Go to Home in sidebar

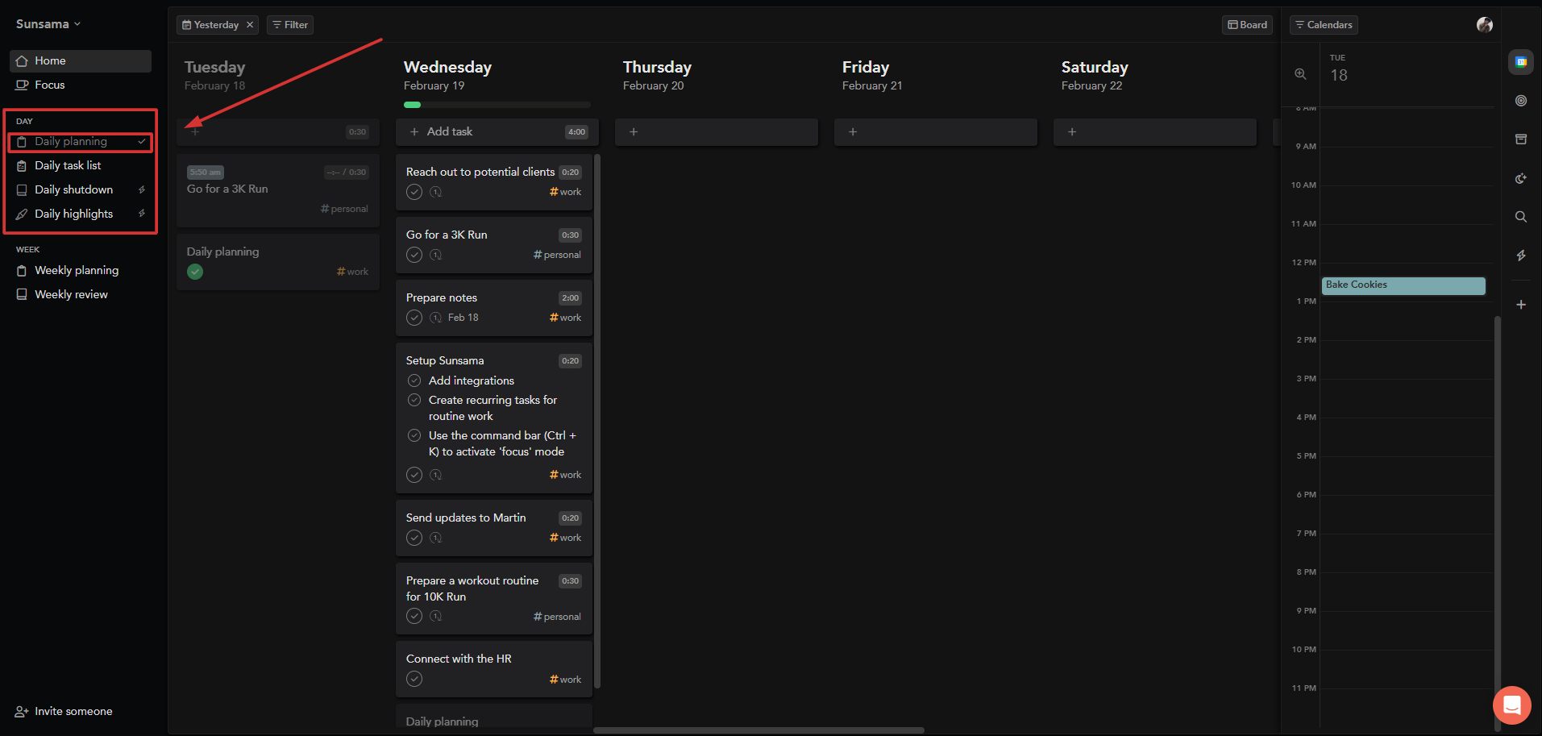coord(81,60)
